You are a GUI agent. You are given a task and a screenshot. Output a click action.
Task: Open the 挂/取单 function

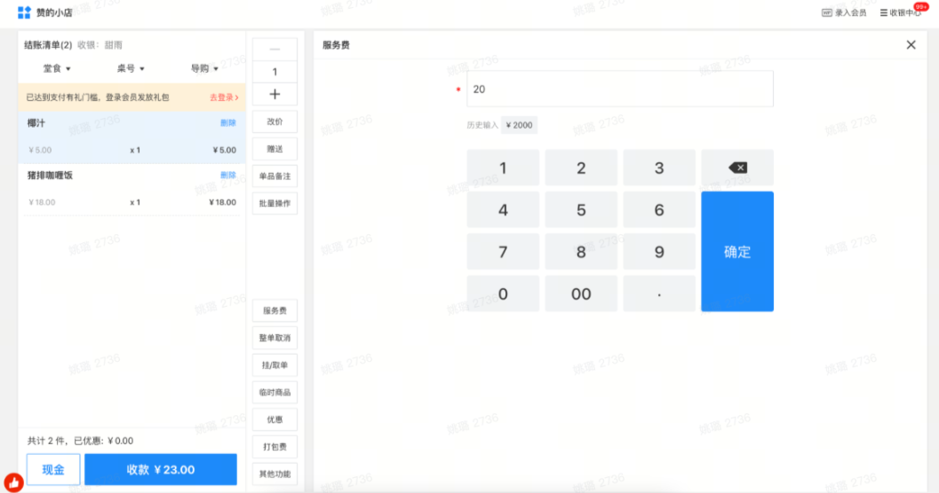[275, 365]
